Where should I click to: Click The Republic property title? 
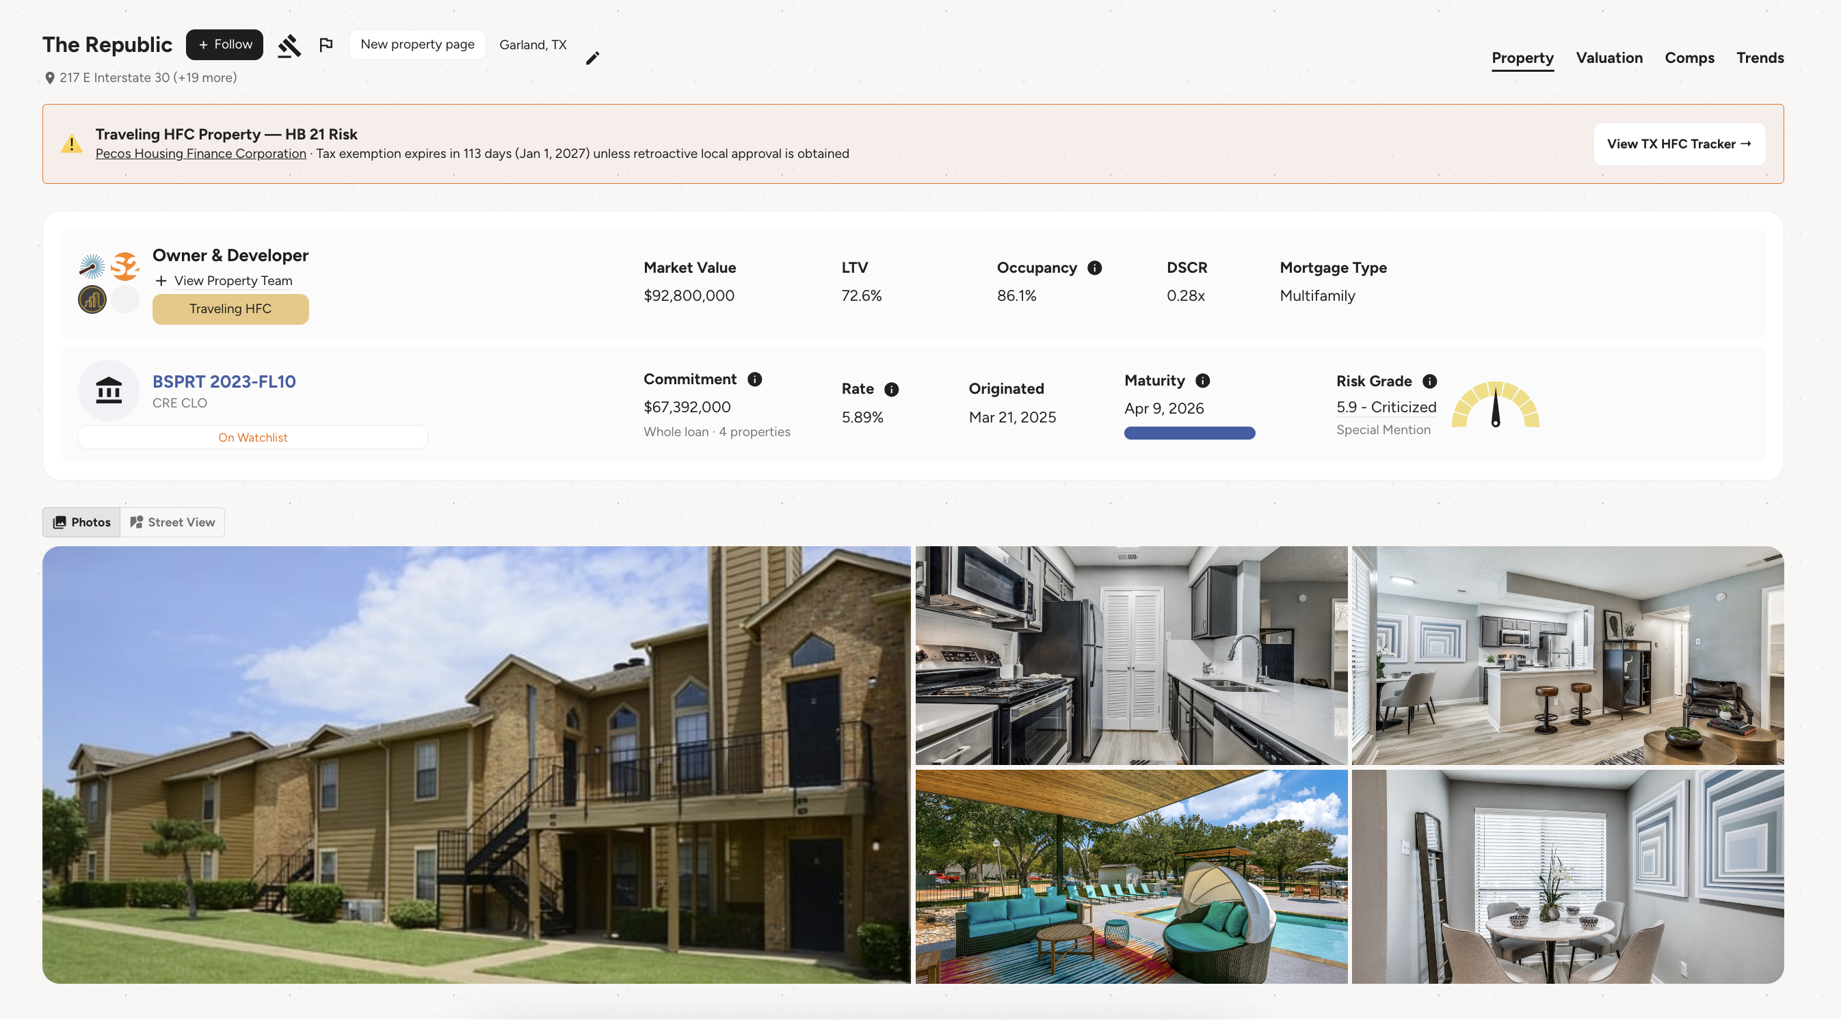click(107, 45)
